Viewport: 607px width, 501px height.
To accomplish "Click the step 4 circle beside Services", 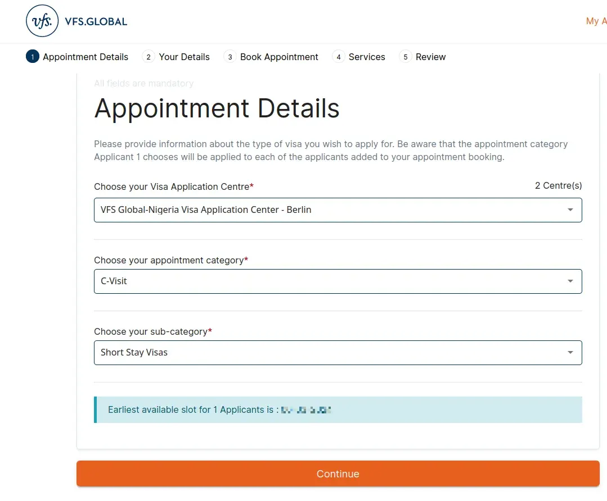I will [x=338, y=57].
